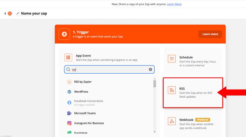This screenshot has width=246, height=137.
Task: Open the orange Zapier logo home
Action: click(10, 14)
